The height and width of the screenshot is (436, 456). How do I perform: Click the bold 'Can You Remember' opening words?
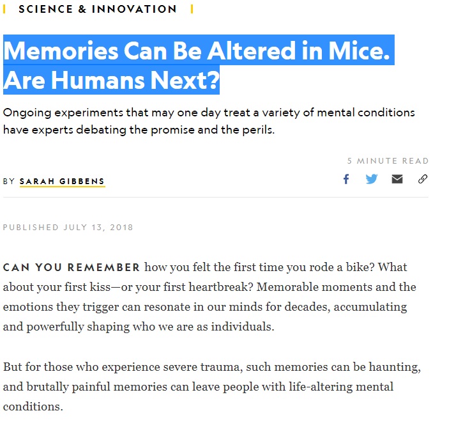(72, 267)
